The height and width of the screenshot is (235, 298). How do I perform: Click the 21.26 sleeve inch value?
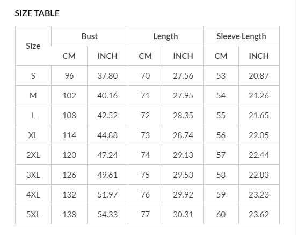point(259,95)
